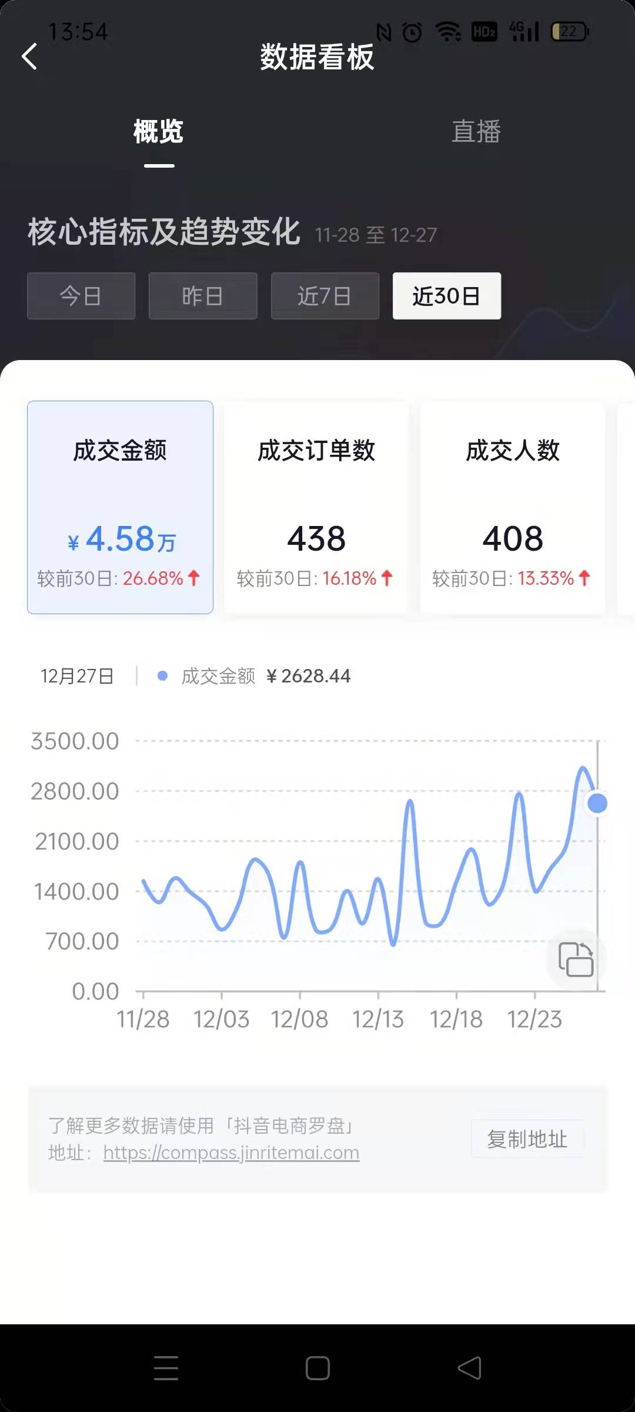This screenshot has width=635, height=1412.
Task: Open the compass.jinritemai.com link
Action: coord(231,1153)
